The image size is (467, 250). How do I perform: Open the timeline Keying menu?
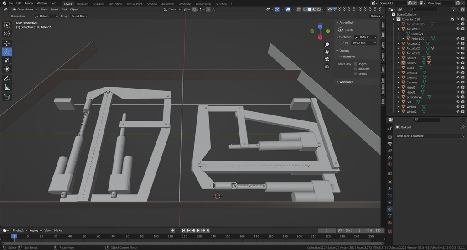pos(35,231)
